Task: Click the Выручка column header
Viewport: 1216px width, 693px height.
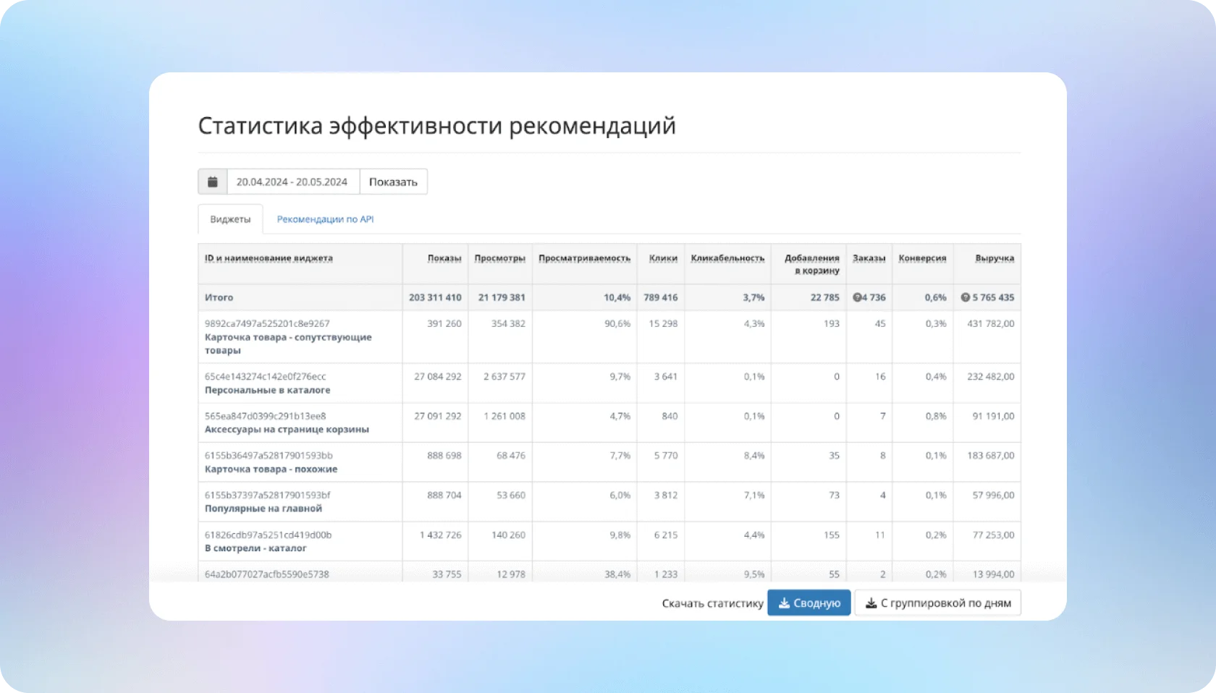Action: 994,258
